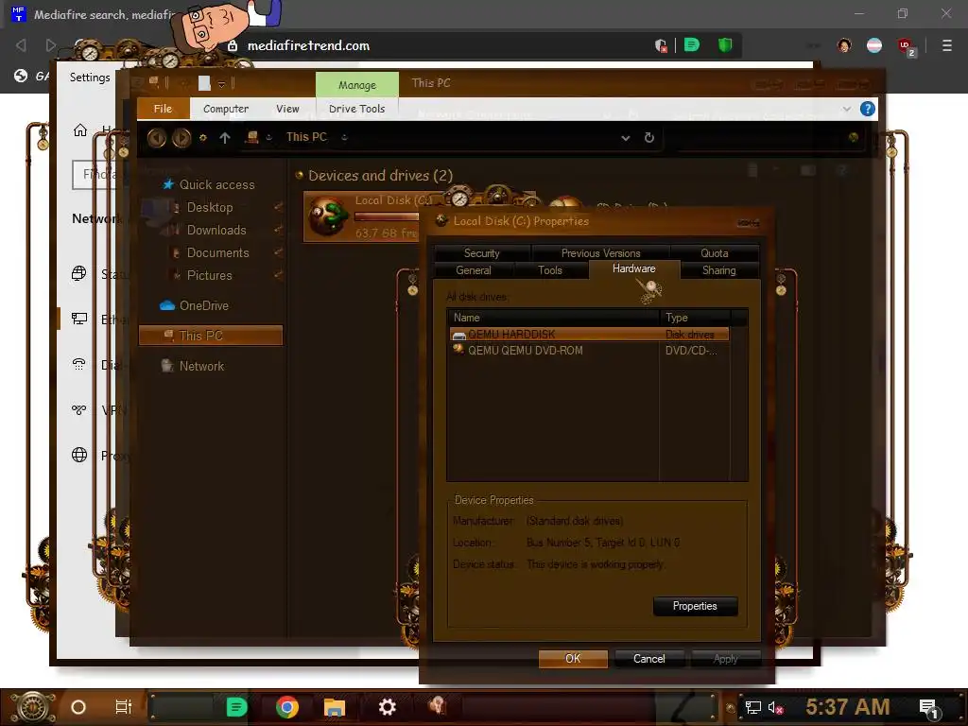Click the Apply button

725,659
